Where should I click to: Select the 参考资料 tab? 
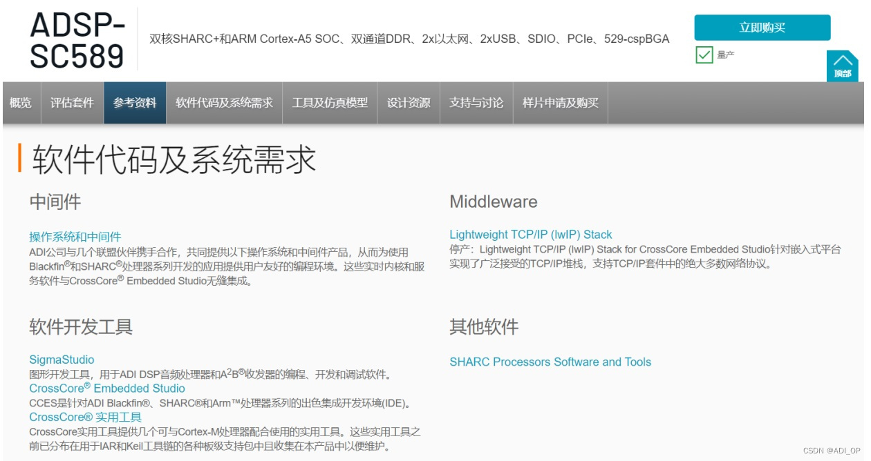135,103
